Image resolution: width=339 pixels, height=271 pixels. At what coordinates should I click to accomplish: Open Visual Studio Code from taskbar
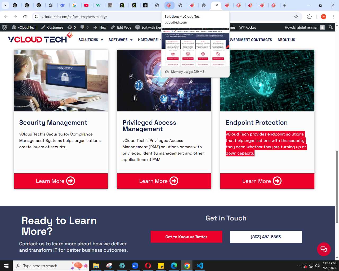(x=200, y=266)
